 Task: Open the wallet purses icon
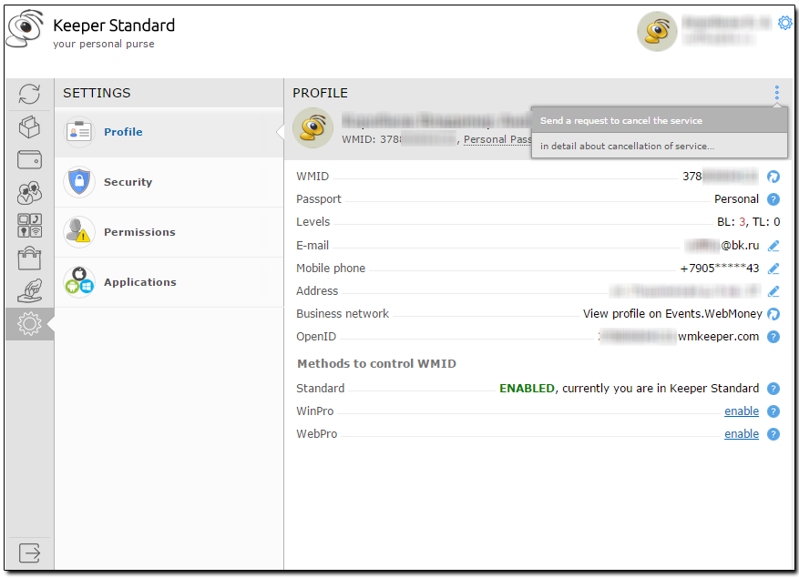tap(29, 159)
